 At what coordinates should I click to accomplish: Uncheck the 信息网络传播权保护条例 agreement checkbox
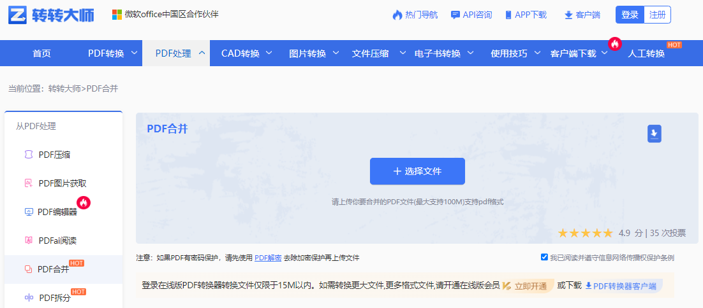tap(544, 257)
